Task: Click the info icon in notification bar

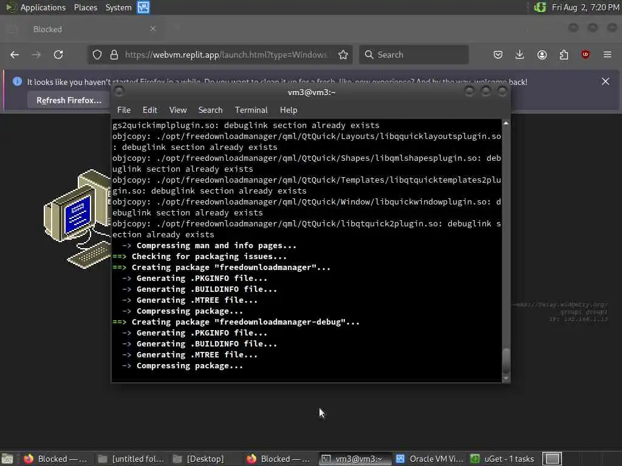Action: point(17,82)
